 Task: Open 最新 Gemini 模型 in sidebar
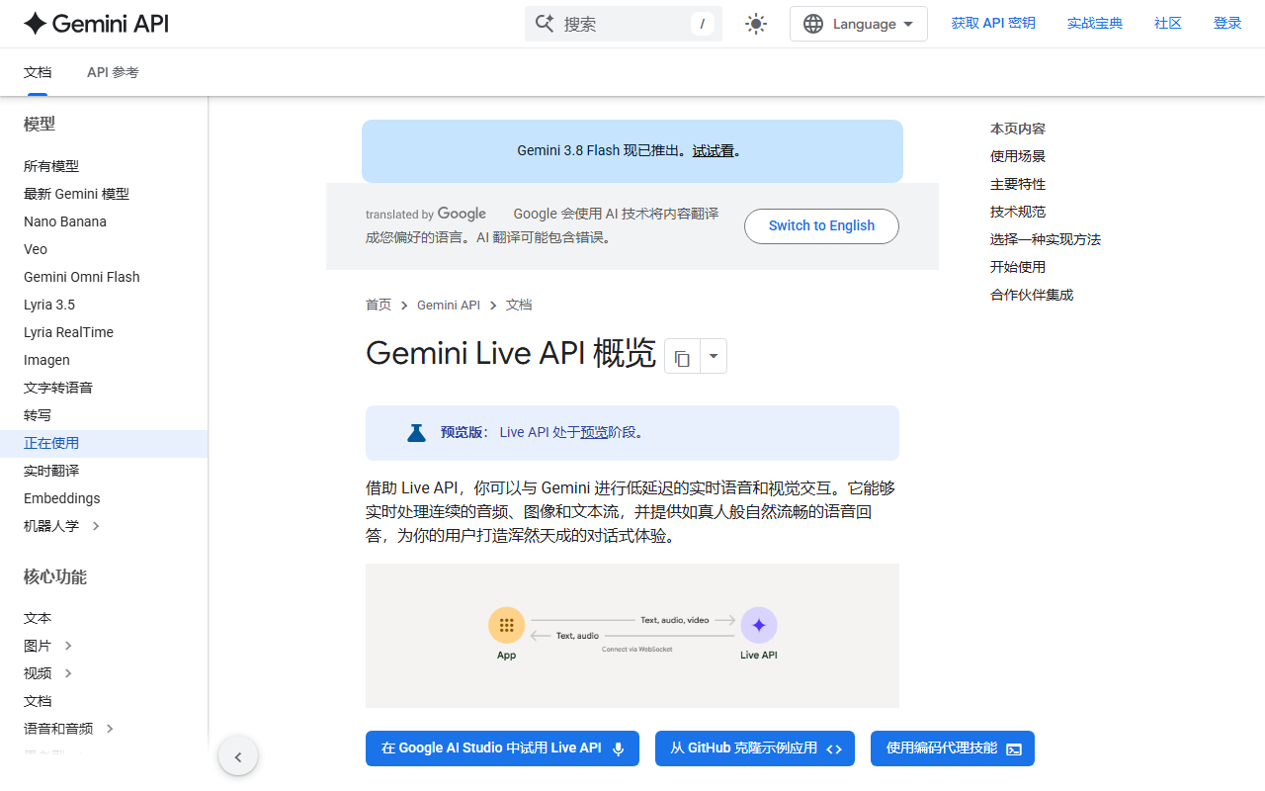coord(76,194)
